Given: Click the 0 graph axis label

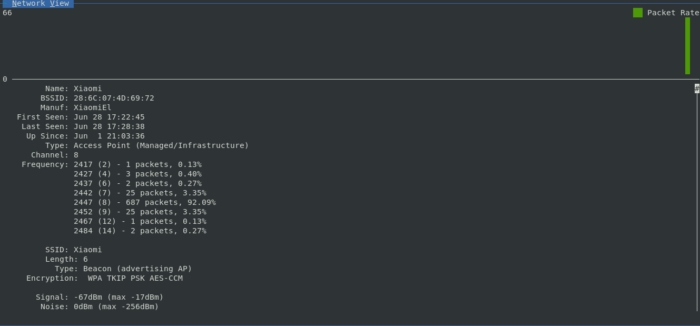Looking at the screenshot, I should 5,79.
